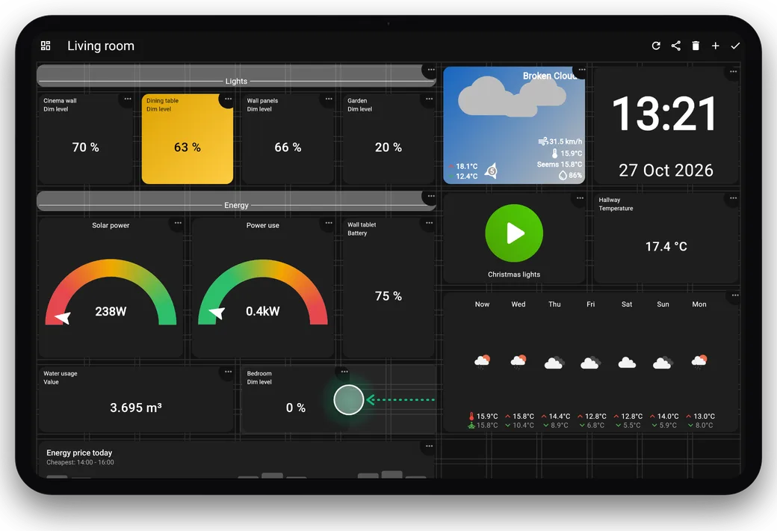777x531 pixels.
Task: Toggle the Cinema wall light tile
Action: pos(86,139)
